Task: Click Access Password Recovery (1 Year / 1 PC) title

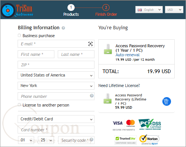Action: click(140, 48)
